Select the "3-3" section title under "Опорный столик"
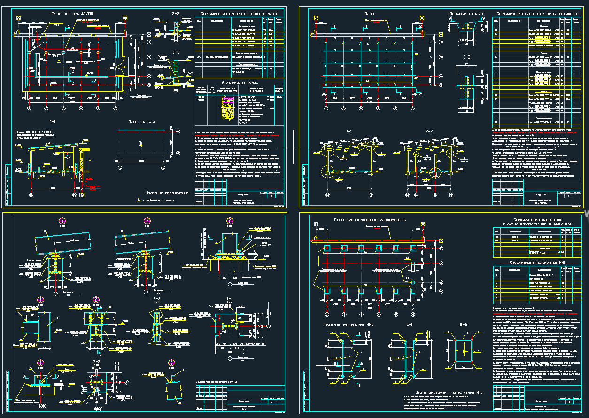 pos(466,57)
